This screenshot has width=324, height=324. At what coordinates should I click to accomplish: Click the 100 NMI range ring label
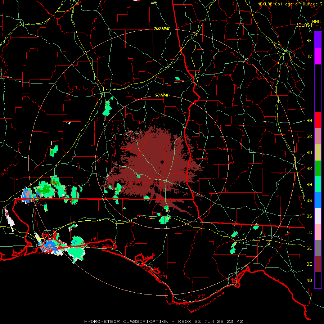coord(162,28)
